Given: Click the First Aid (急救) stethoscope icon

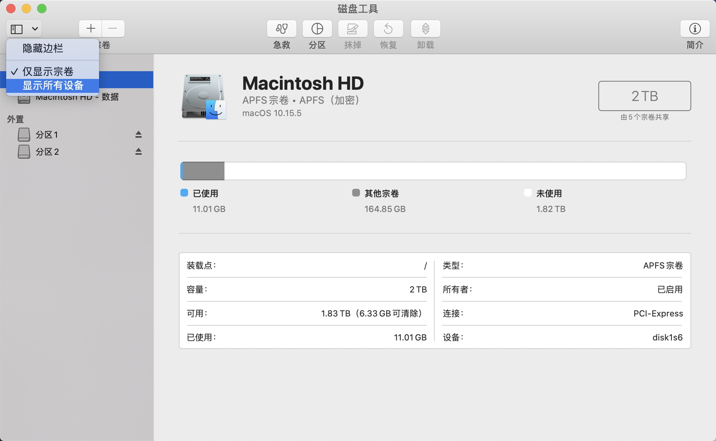Looking at the screenshot, I should pos(281,29).
